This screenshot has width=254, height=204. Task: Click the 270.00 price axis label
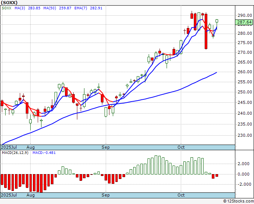(x=245, y=52)
